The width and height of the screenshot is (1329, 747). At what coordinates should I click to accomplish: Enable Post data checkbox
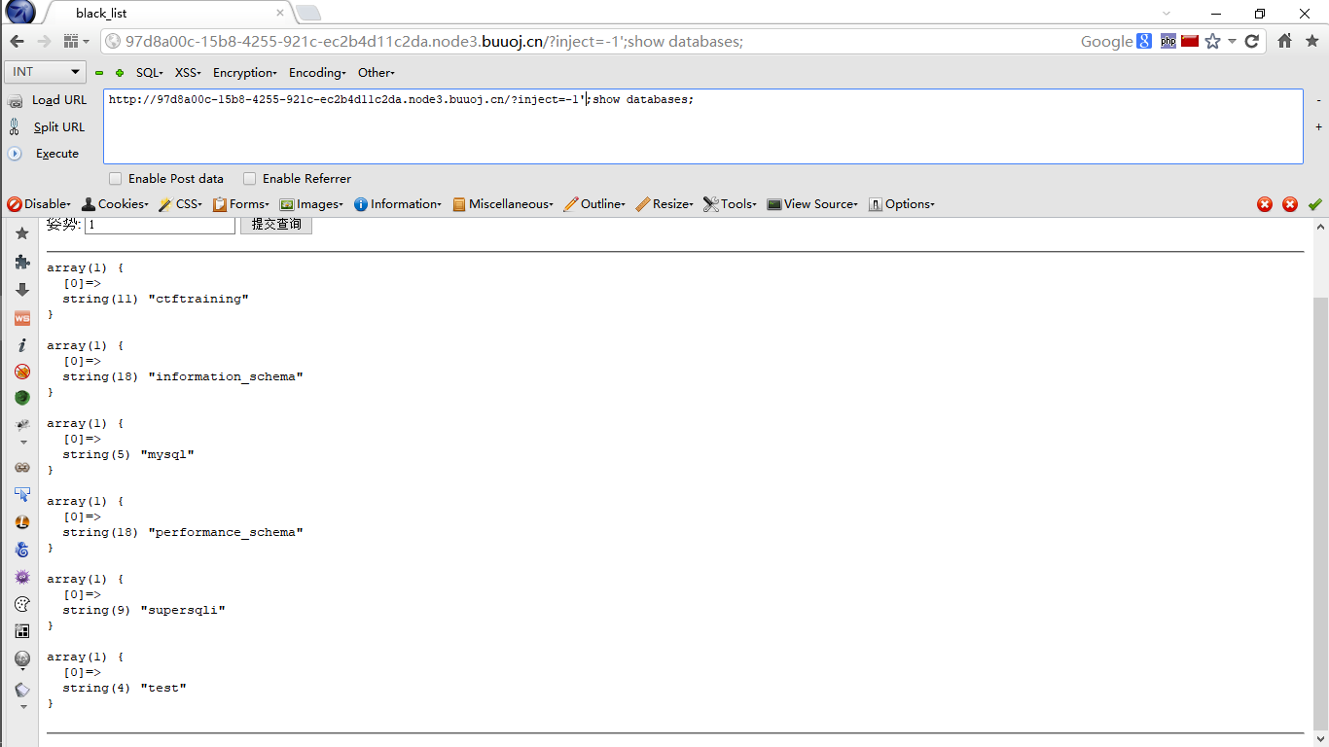[x=116, y=179]
